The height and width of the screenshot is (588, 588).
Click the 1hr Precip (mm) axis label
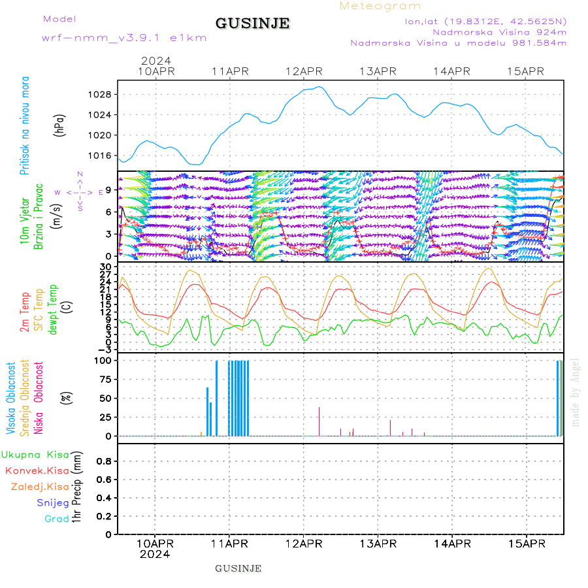[76, 487]
